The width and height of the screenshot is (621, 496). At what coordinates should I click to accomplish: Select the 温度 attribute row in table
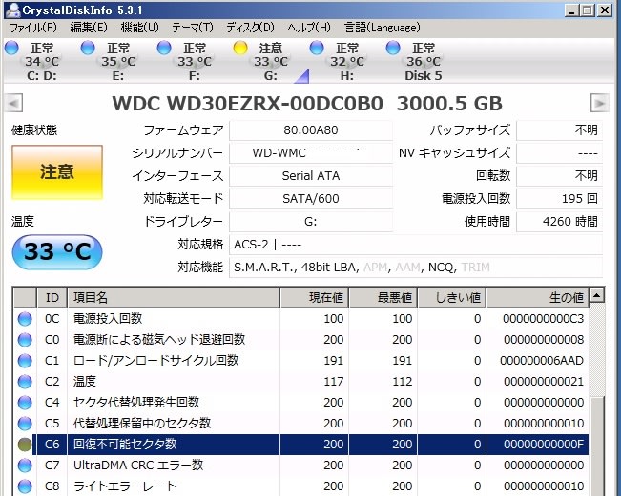(x=301, y=382)
